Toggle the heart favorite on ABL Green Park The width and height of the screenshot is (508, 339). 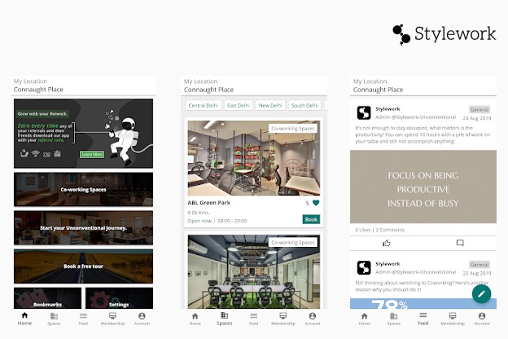tap(316, 203)
